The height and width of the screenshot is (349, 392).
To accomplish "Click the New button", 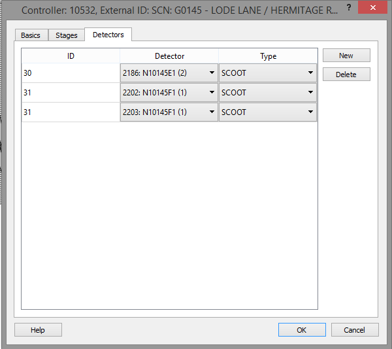I will click(346, 56).
